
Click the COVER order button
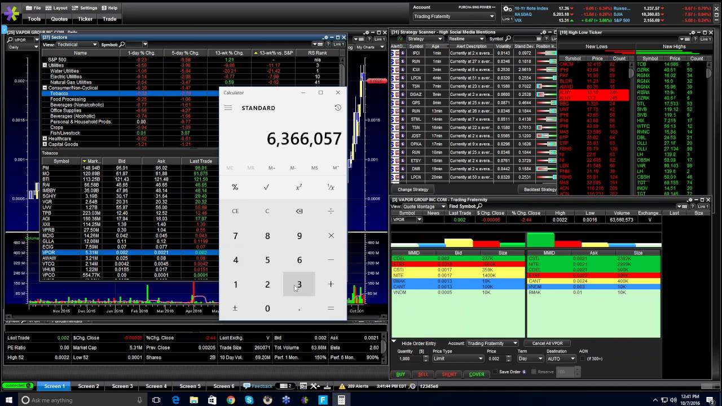[477, 374]
